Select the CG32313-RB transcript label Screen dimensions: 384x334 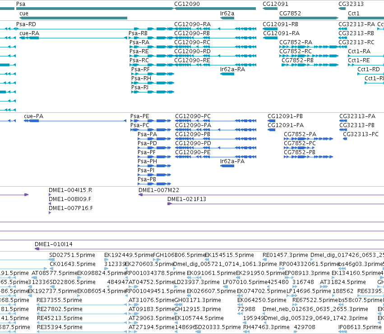pos(356,33)
